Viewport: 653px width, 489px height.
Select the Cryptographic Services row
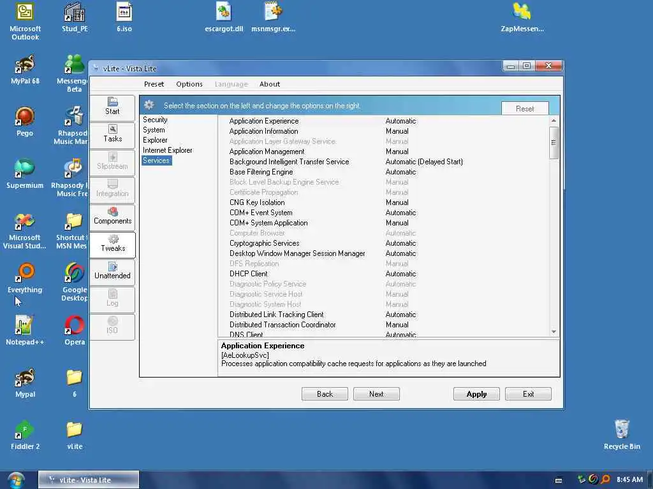point(383,243)
